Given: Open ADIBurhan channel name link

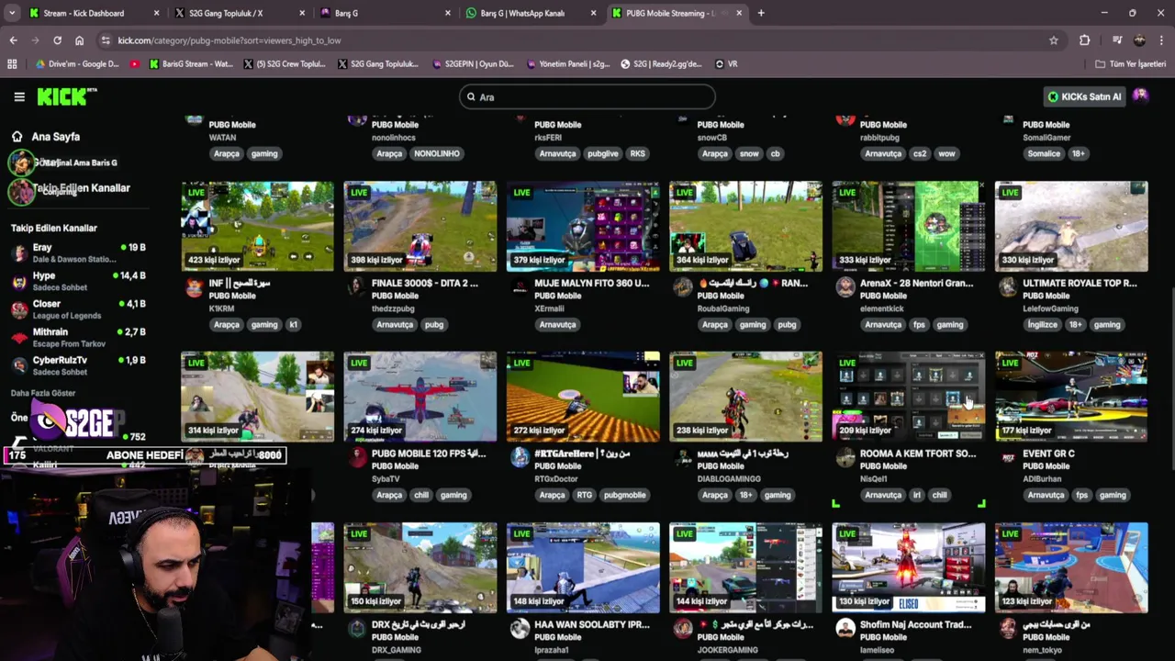Looking at the screenshot, I should click(1044, 478).
